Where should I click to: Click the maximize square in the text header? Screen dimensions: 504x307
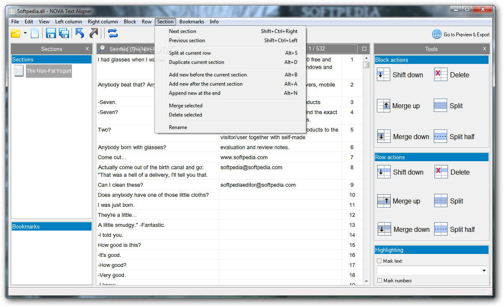pyautogui.click(x=364, y=49)
